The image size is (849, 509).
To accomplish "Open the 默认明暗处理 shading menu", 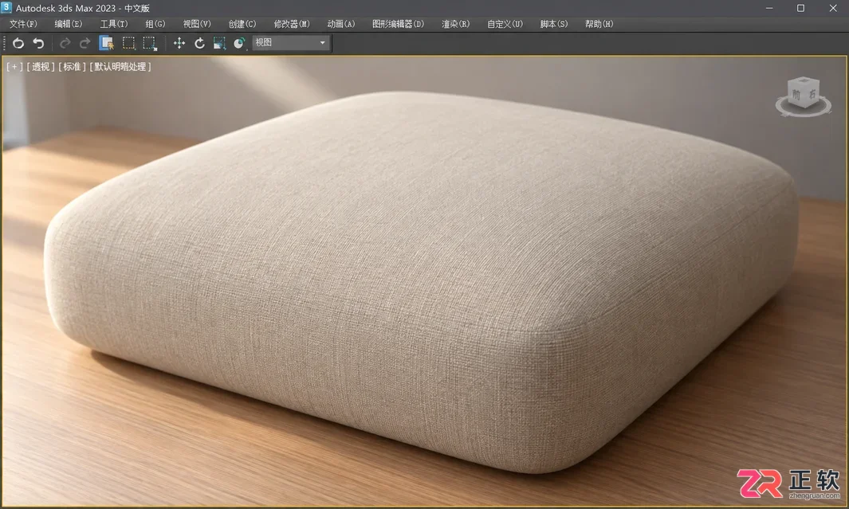I will click(120, 67).
